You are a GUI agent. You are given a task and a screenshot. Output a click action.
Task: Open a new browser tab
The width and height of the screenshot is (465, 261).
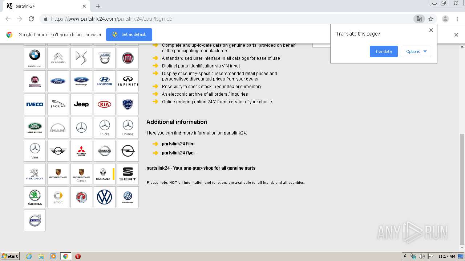point(98,6)
